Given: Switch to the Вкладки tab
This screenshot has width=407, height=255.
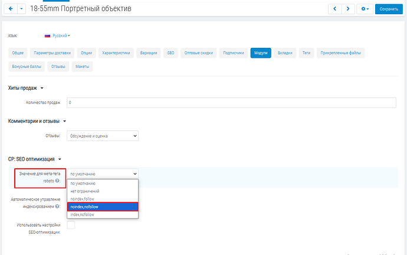Looking at the screenshot, I should pos(285,53).
